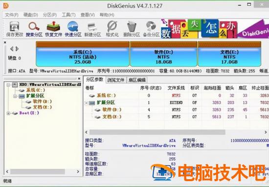Click the 磁头 column header

pyautogui.click(x=230, y=88)
